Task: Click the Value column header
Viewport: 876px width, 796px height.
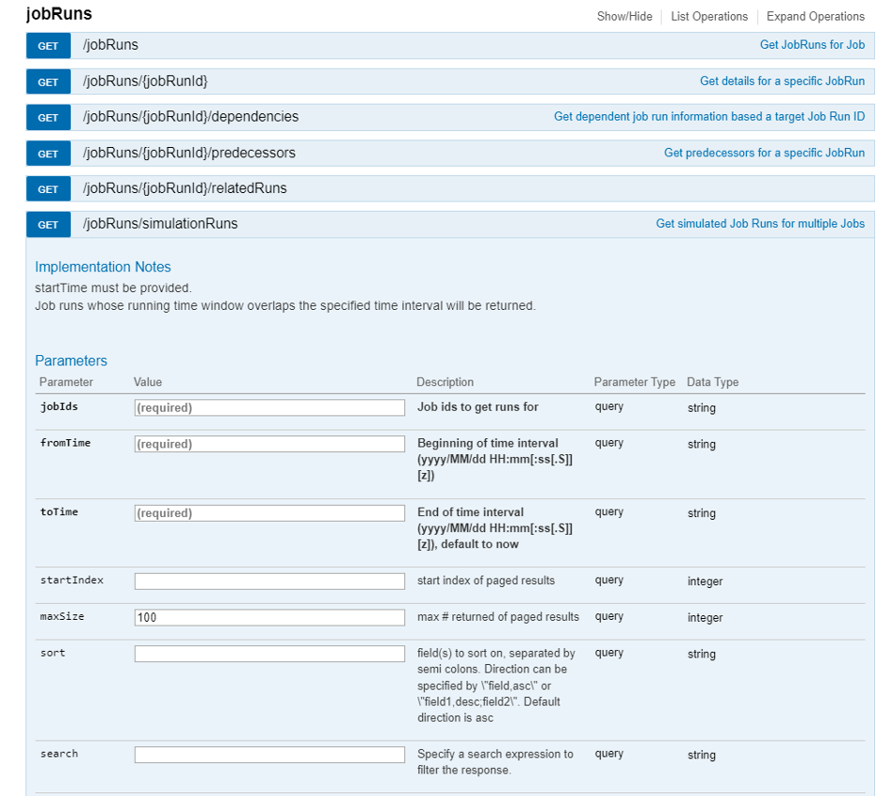Action: (148, 382)
